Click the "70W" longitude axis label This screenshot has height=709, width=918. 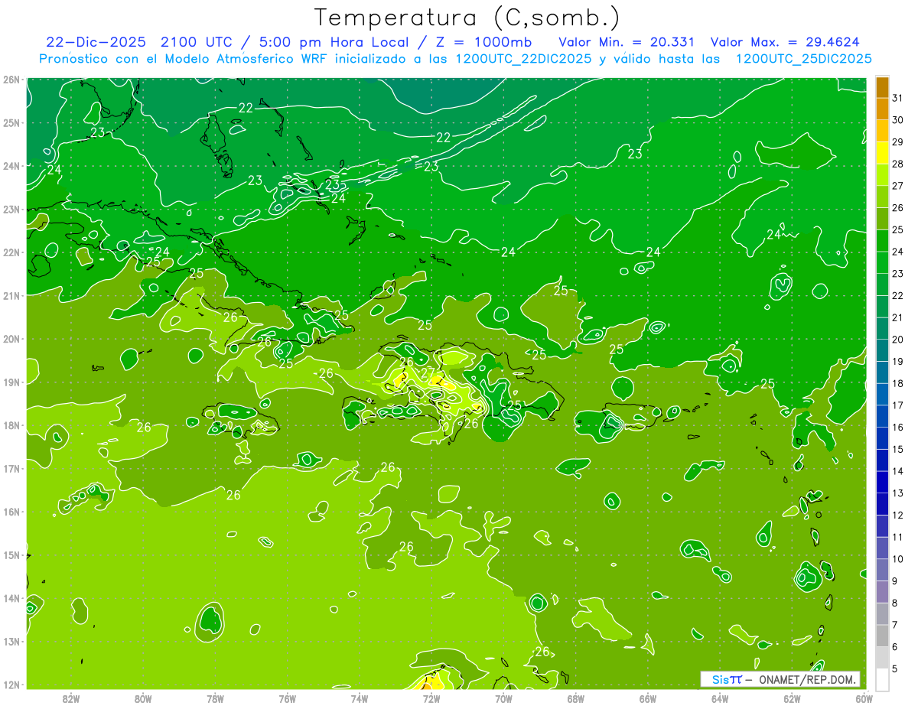(504, 698)
